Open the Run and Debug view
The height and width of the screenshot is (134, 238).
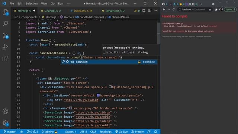tap(5, 47)
